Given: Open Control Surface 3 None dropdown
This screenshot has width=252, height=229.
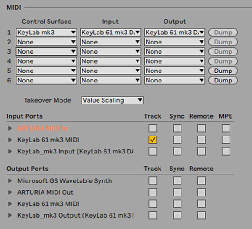Looking at the screenshot, I should coord(46,52).
